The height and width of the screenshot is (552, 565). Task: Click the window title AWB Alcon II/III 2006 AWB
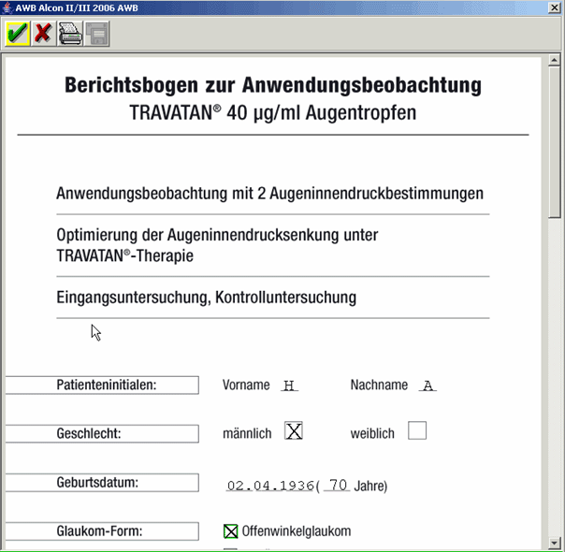(77, 7)
